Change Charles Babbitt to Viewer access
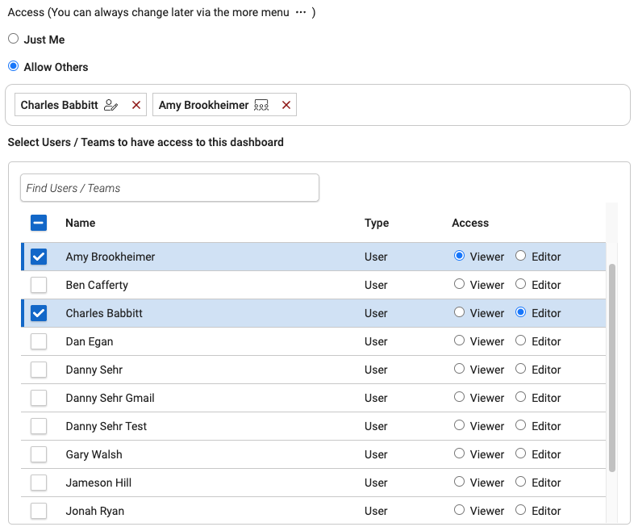The width and height of the screenshot is (638, 531). click(x=459, y=312)
